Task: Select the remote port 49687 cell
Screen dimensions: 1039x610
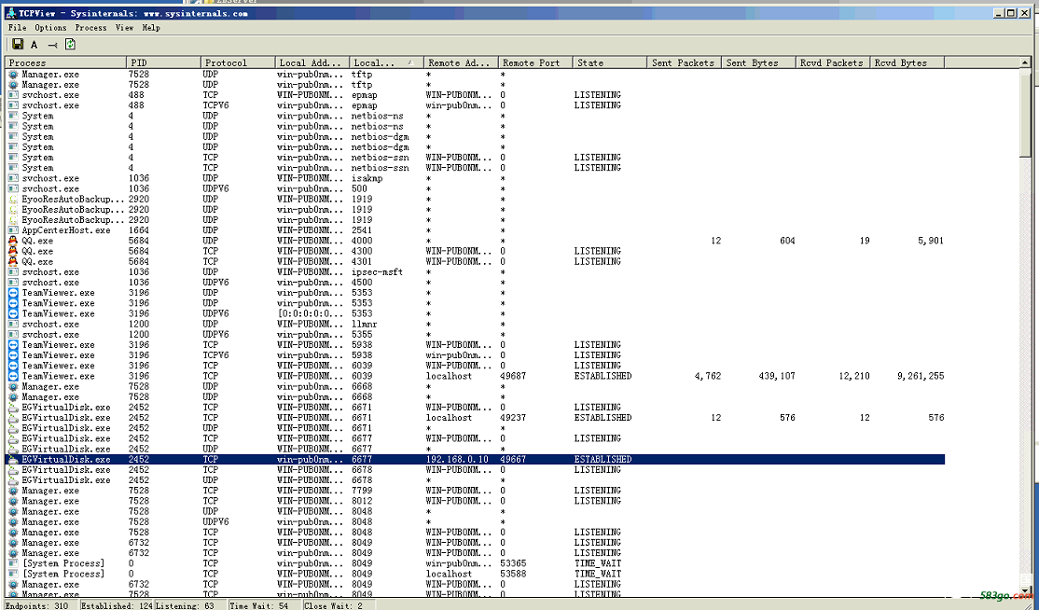Action: (x=513, y=376)
